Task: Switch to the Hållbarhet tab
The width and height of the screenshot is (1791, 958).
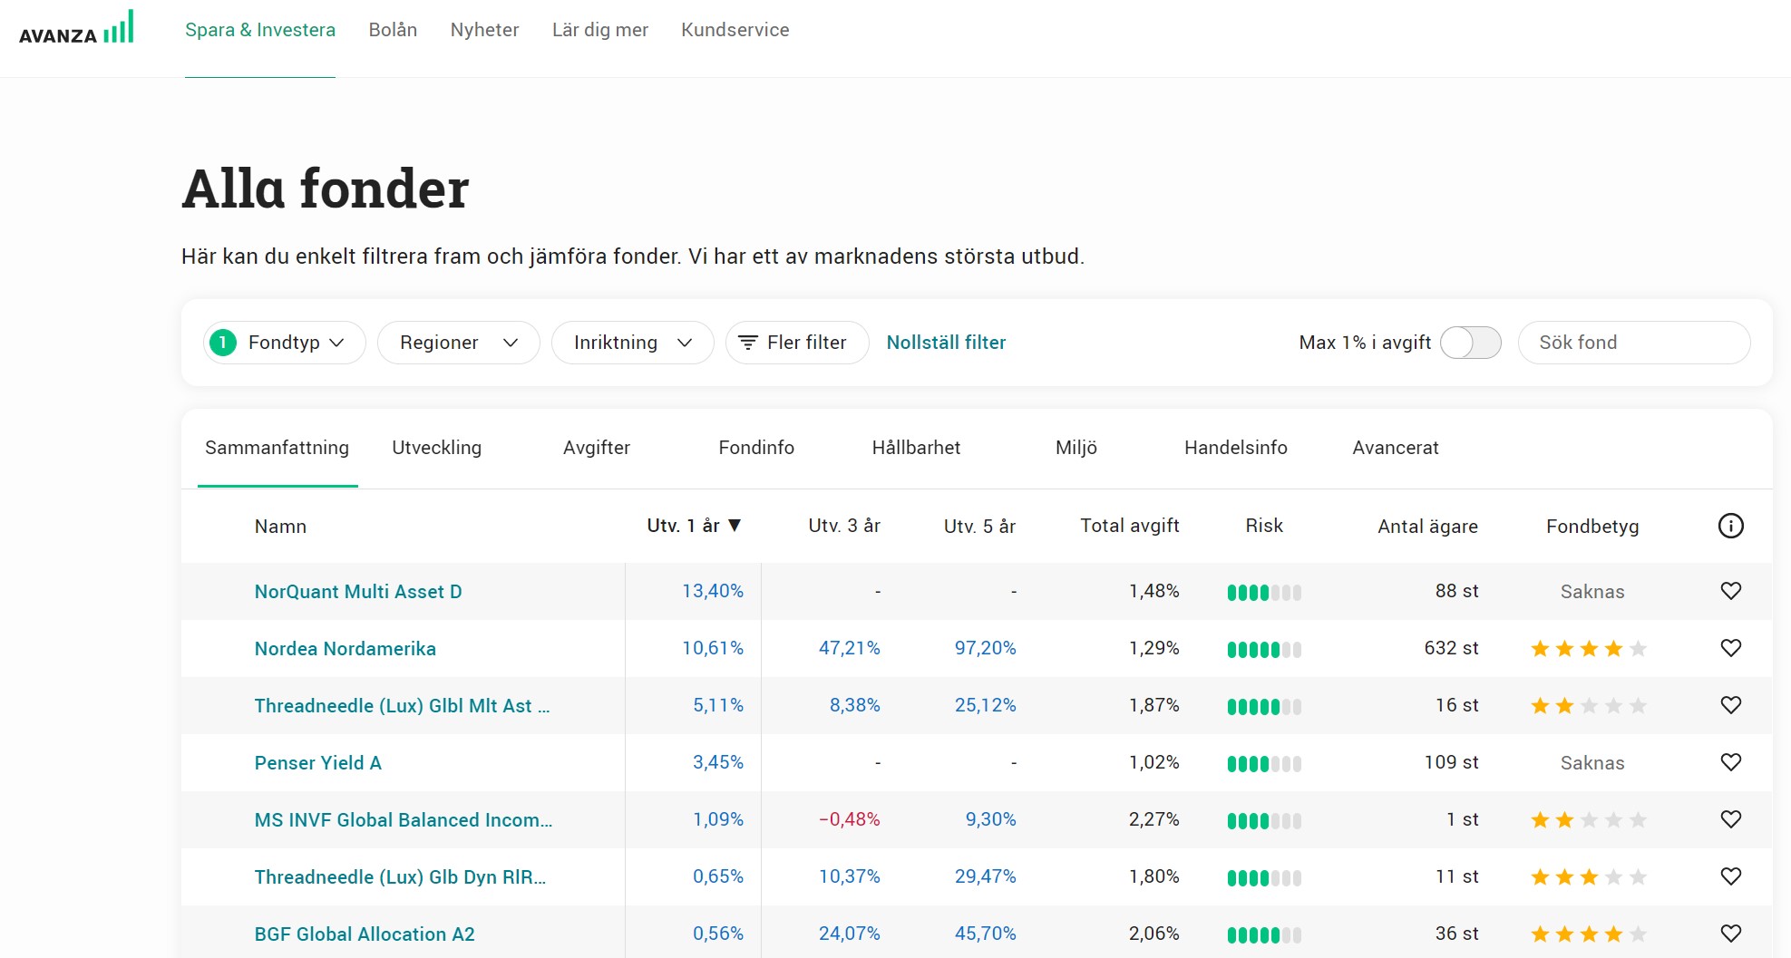Action: [x=916, y=448]
